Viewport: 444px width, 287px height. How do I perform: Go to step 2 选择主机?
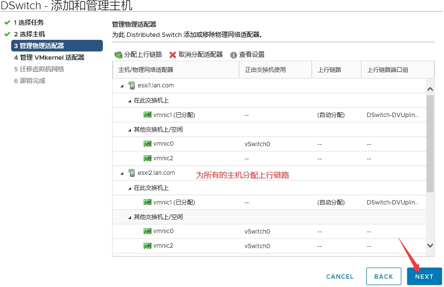29,34
